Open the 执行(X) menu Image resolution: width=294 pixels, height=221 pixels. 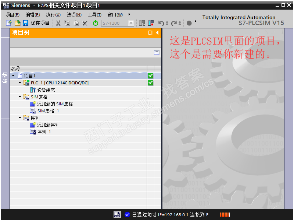[x=53, y=15]
